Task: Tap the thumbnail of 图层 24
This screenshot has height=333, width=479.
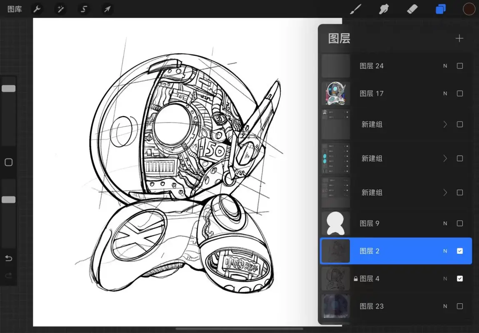Action: (336, 66)
